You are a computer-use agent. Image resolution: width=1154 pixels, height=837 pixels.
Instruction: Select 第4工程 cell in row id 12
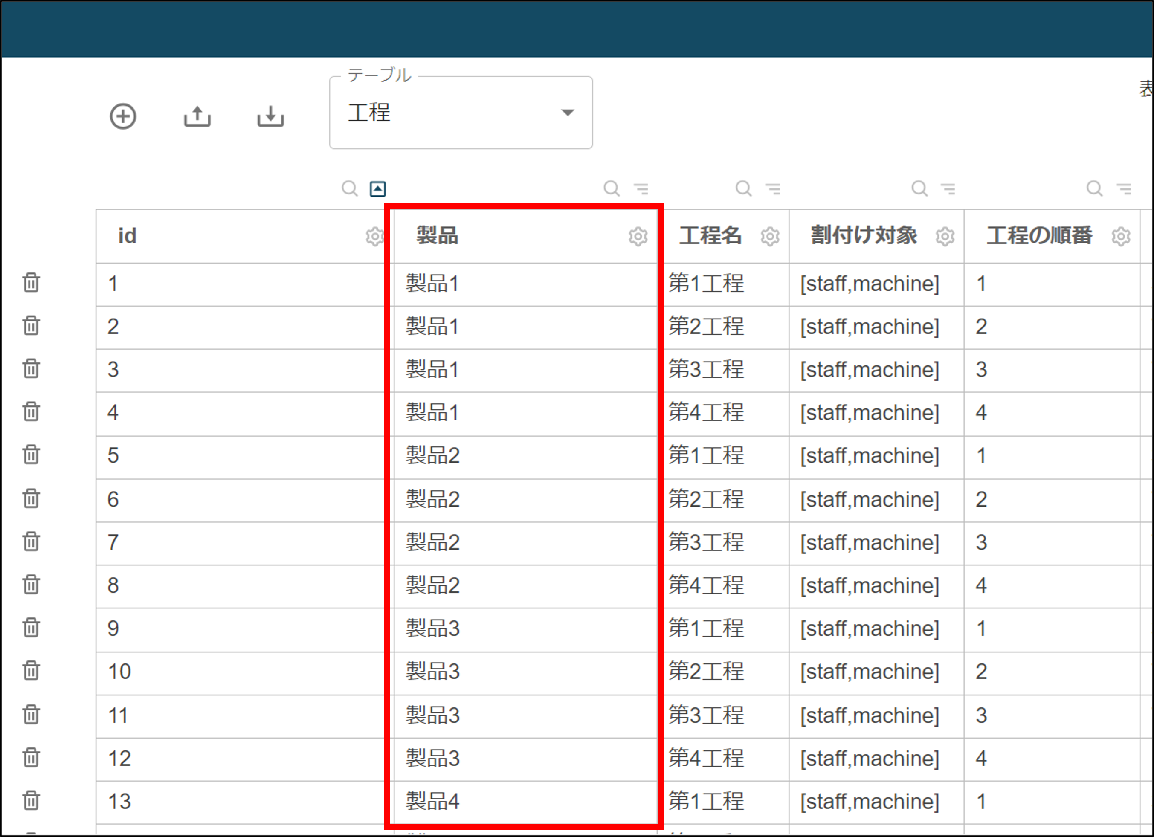[723, 759]
